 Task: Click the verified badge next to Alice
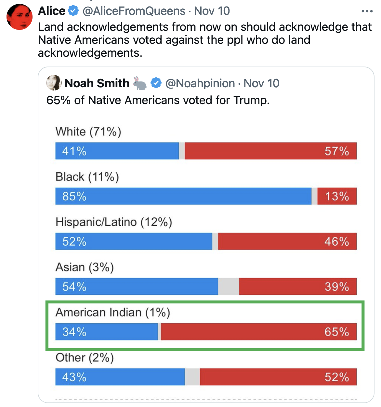pyautogui.click(x=73, y=11)
